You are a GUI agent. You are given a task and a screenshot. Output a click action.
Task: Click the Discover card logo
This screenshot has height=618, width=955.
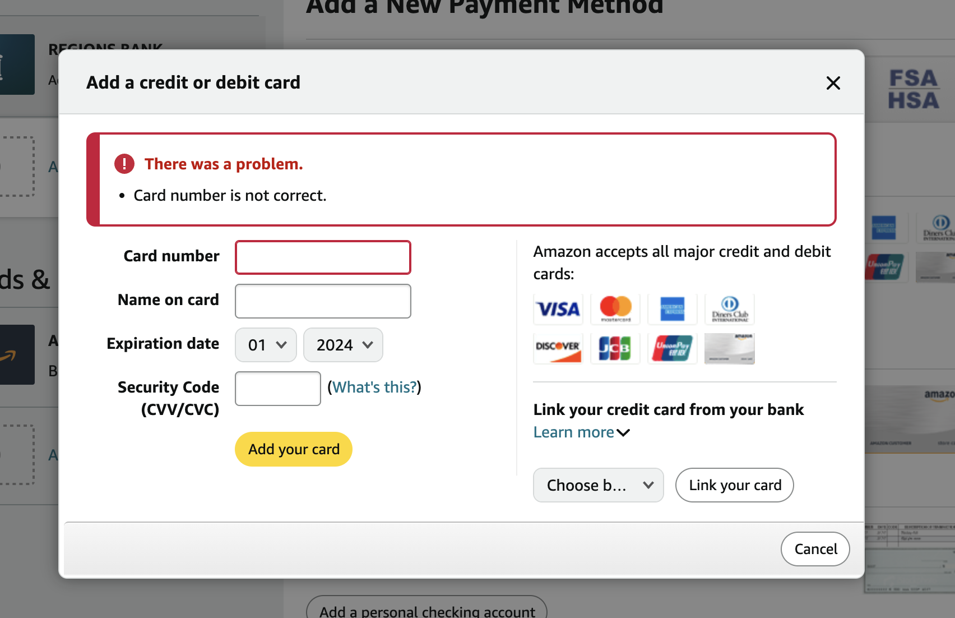point(558,348)
